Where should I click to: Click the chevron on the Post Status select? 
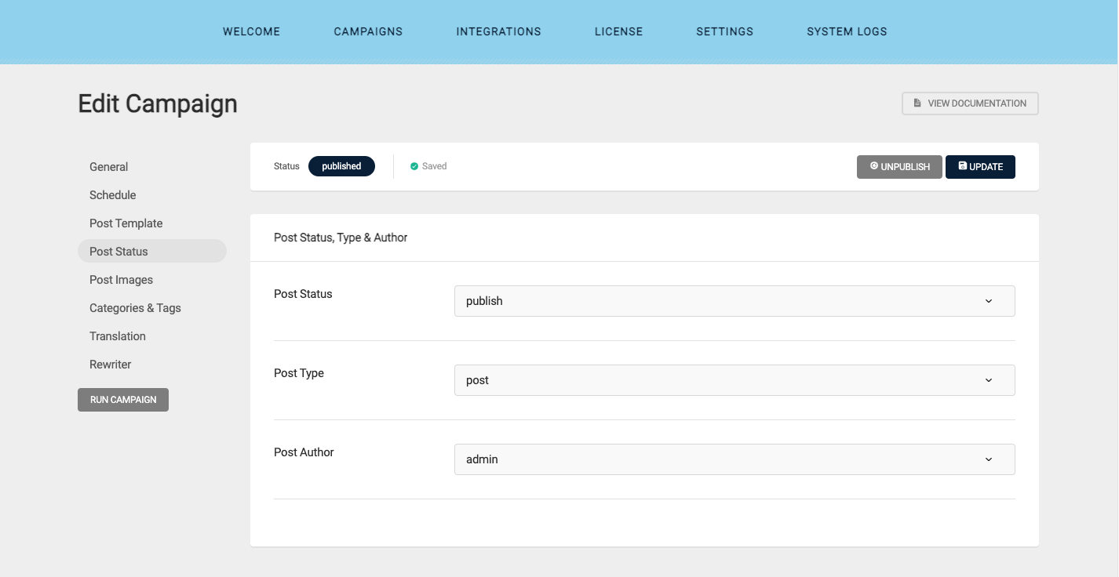click(988, 301)
